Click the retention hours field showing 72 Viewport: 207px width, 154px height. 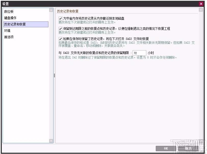139,53
